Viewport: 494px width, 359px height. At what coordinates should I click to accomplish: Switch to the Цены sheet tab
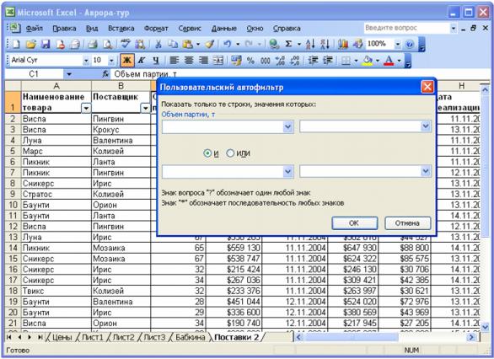point(62,337)
